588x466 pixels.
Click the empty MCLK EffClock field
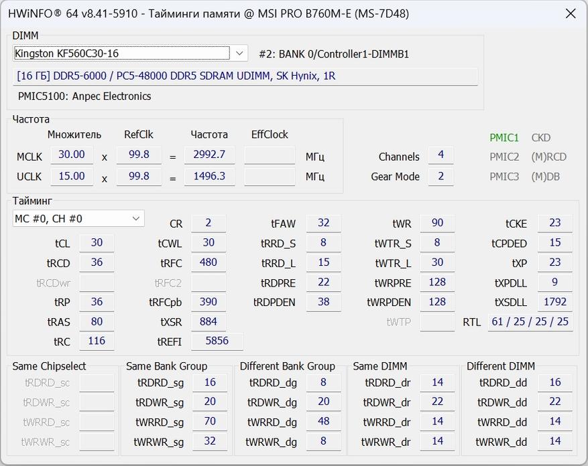[270, 155]
